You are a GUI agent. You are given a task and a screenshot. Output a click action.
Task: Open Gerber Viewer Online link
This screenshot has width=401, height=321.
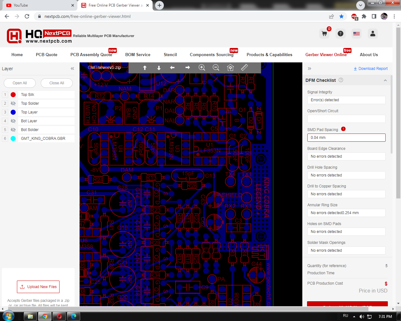[326, 55]
